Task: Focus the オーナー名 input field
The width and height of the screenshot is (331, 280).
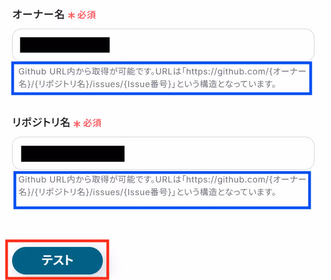Action: pos(163,45)
